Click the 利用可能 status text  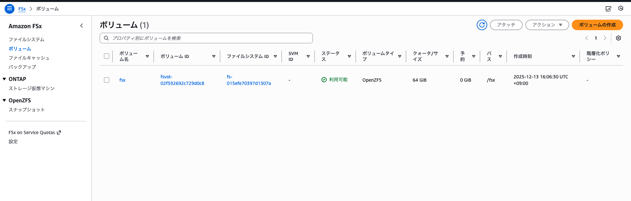pyautogui.click(x=338, y=80)
